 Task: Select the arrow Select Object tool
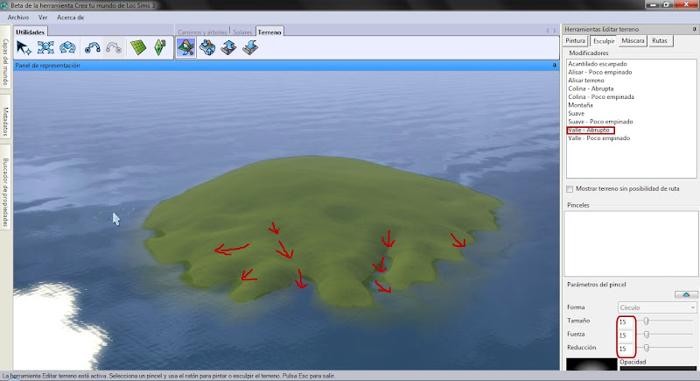point(24,48)
